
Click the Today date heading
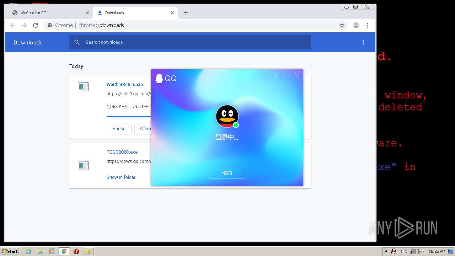[x=76, y=66]
